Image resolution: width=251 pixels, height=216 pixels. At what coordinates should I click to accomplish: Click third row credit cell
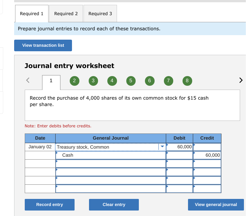[207, 164]
